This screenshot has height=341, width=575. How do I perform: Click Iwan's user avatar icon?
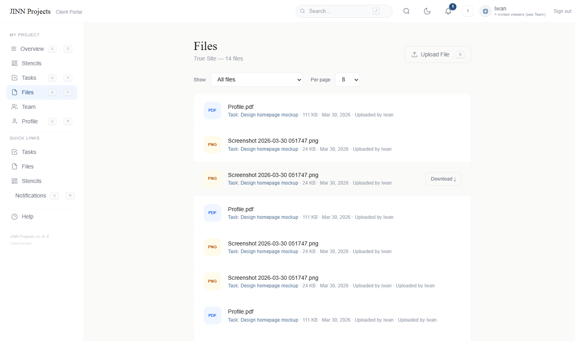pos(485,11)
